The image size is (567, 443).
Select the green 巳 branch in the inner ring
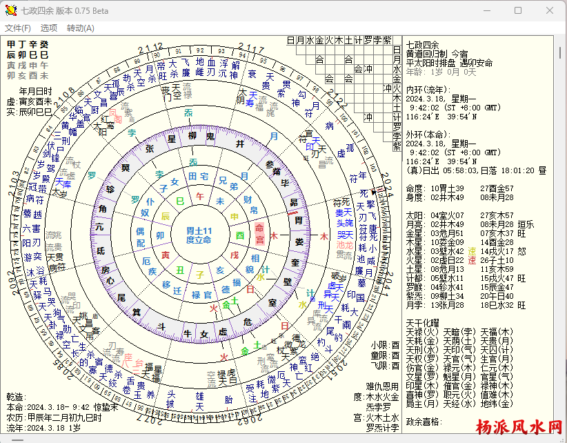coord(180,201)
